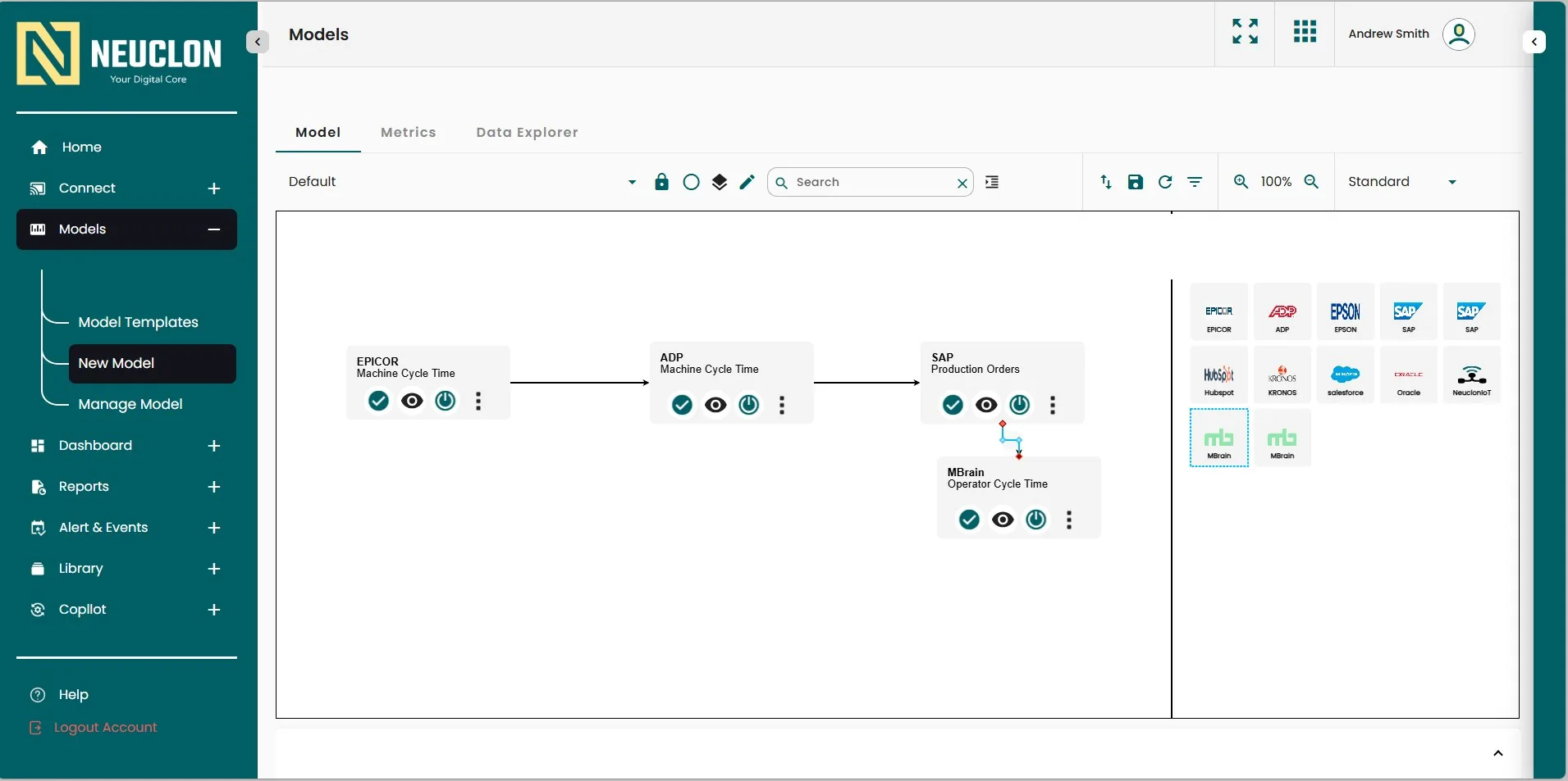Viewport: 1568px width, 781px height.
Task: Expand the Copilot menu plus
Action: point(214,610)
